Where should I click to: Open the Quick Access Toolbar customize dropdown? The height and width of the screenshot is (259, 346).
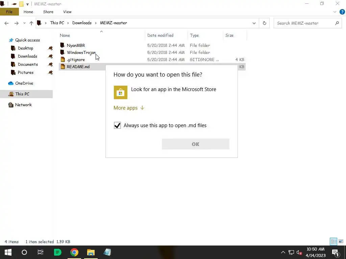(x=27, y=4)
